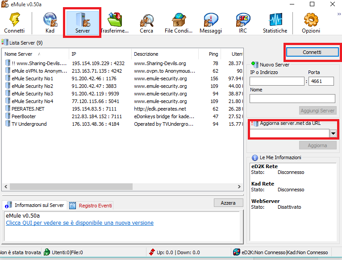Focus the Porta field showing 4661

tap(321, 81)
